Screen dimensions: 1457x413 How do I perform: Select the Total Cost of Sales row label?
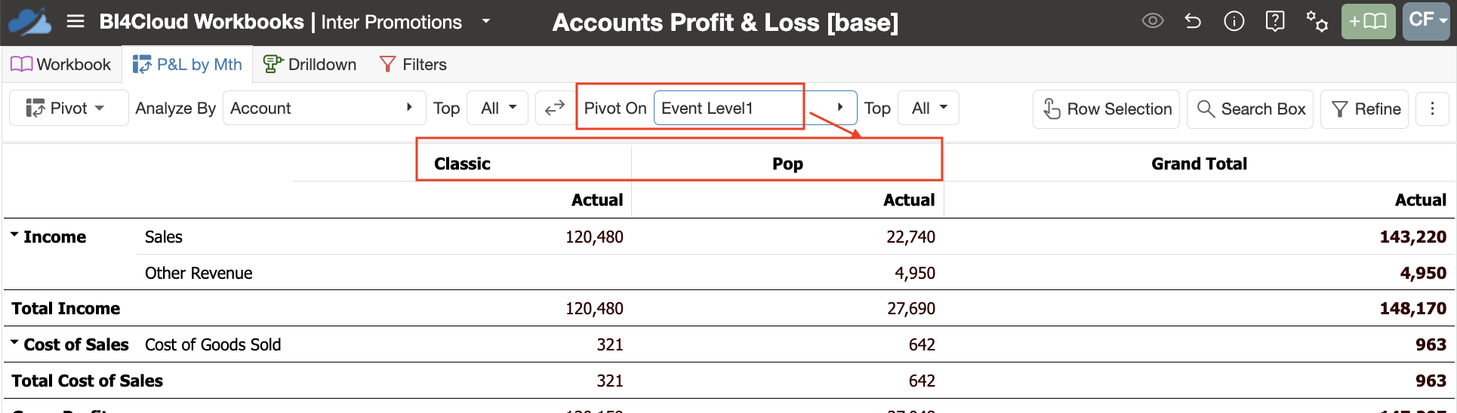pos(88,381)
